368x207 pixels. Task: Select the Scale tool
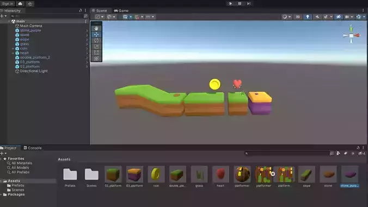(96, 46)
